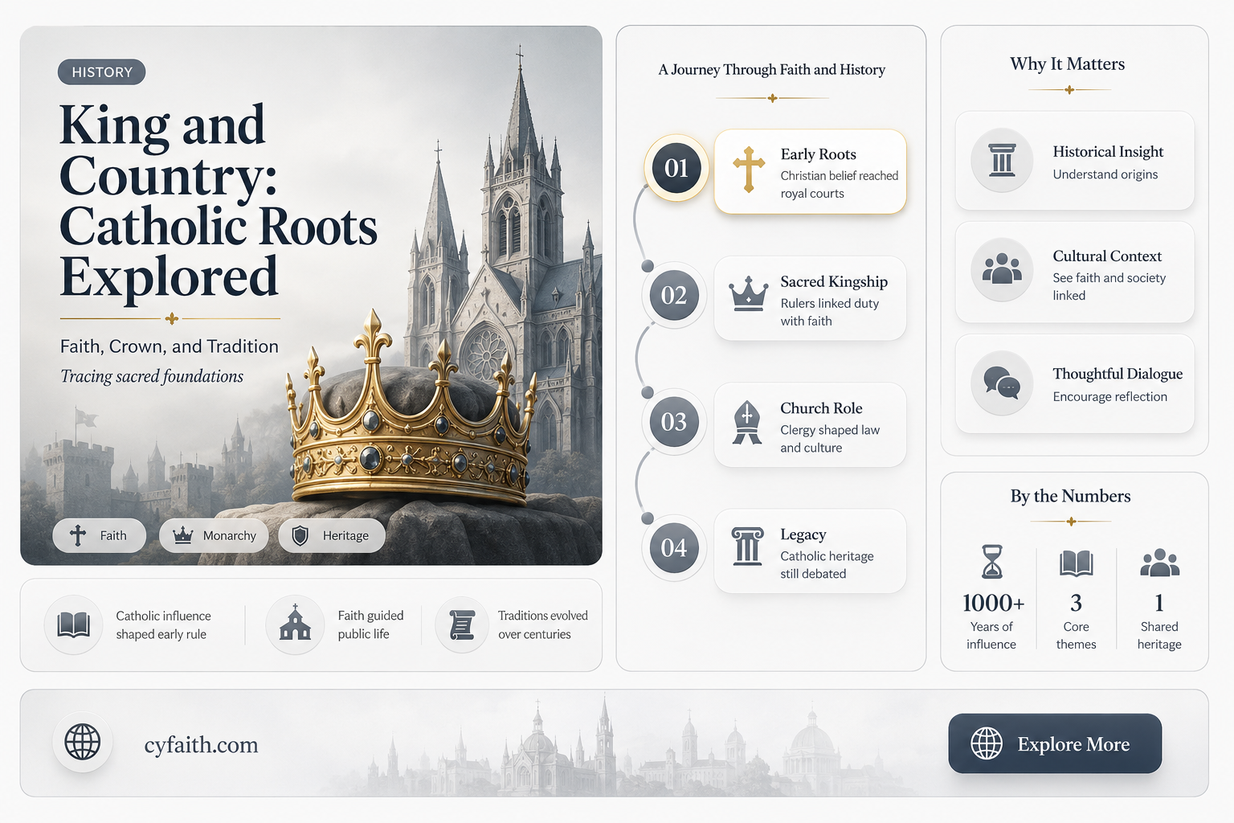Click the globe icon beside cyfaith.com

(x=83, y=741)
